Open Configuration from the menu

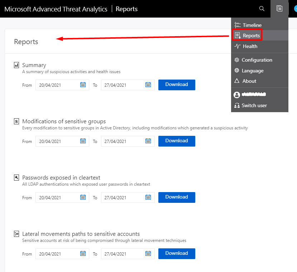pos(260,60)
